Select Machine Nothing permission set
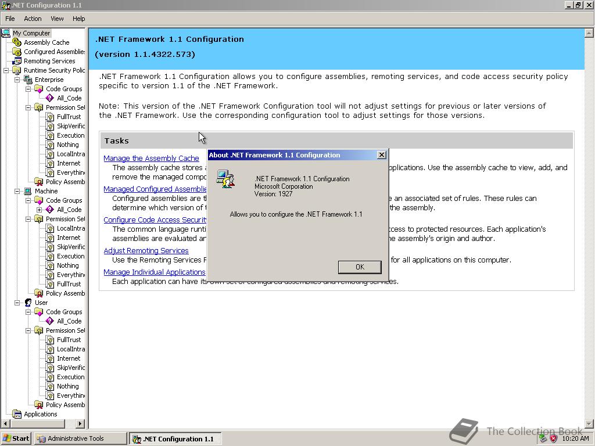 point(68,265)
